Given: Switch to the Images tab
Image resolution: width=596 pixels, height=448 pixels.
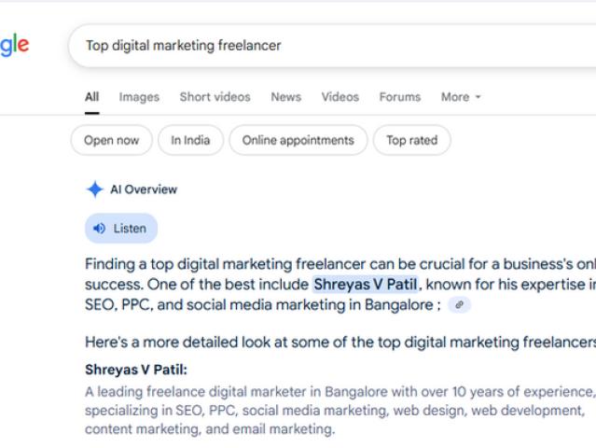Looking at the screenshot, I should 139,97.
